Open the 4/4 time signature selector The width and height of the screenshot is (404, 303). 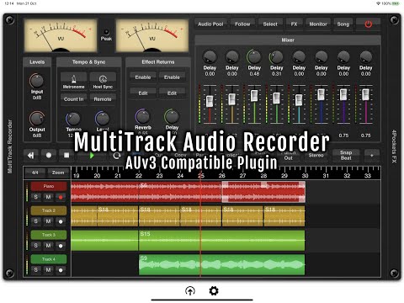tap(35, 173)
